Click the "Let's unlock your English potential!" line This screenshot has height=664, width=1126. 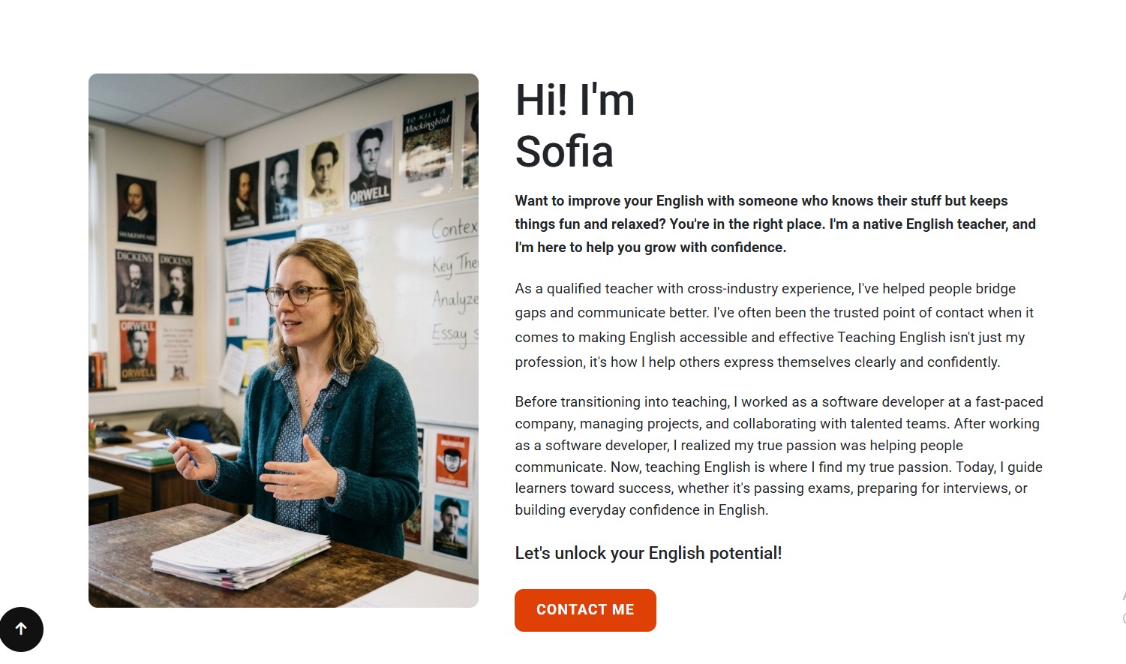tap(648, 554)
